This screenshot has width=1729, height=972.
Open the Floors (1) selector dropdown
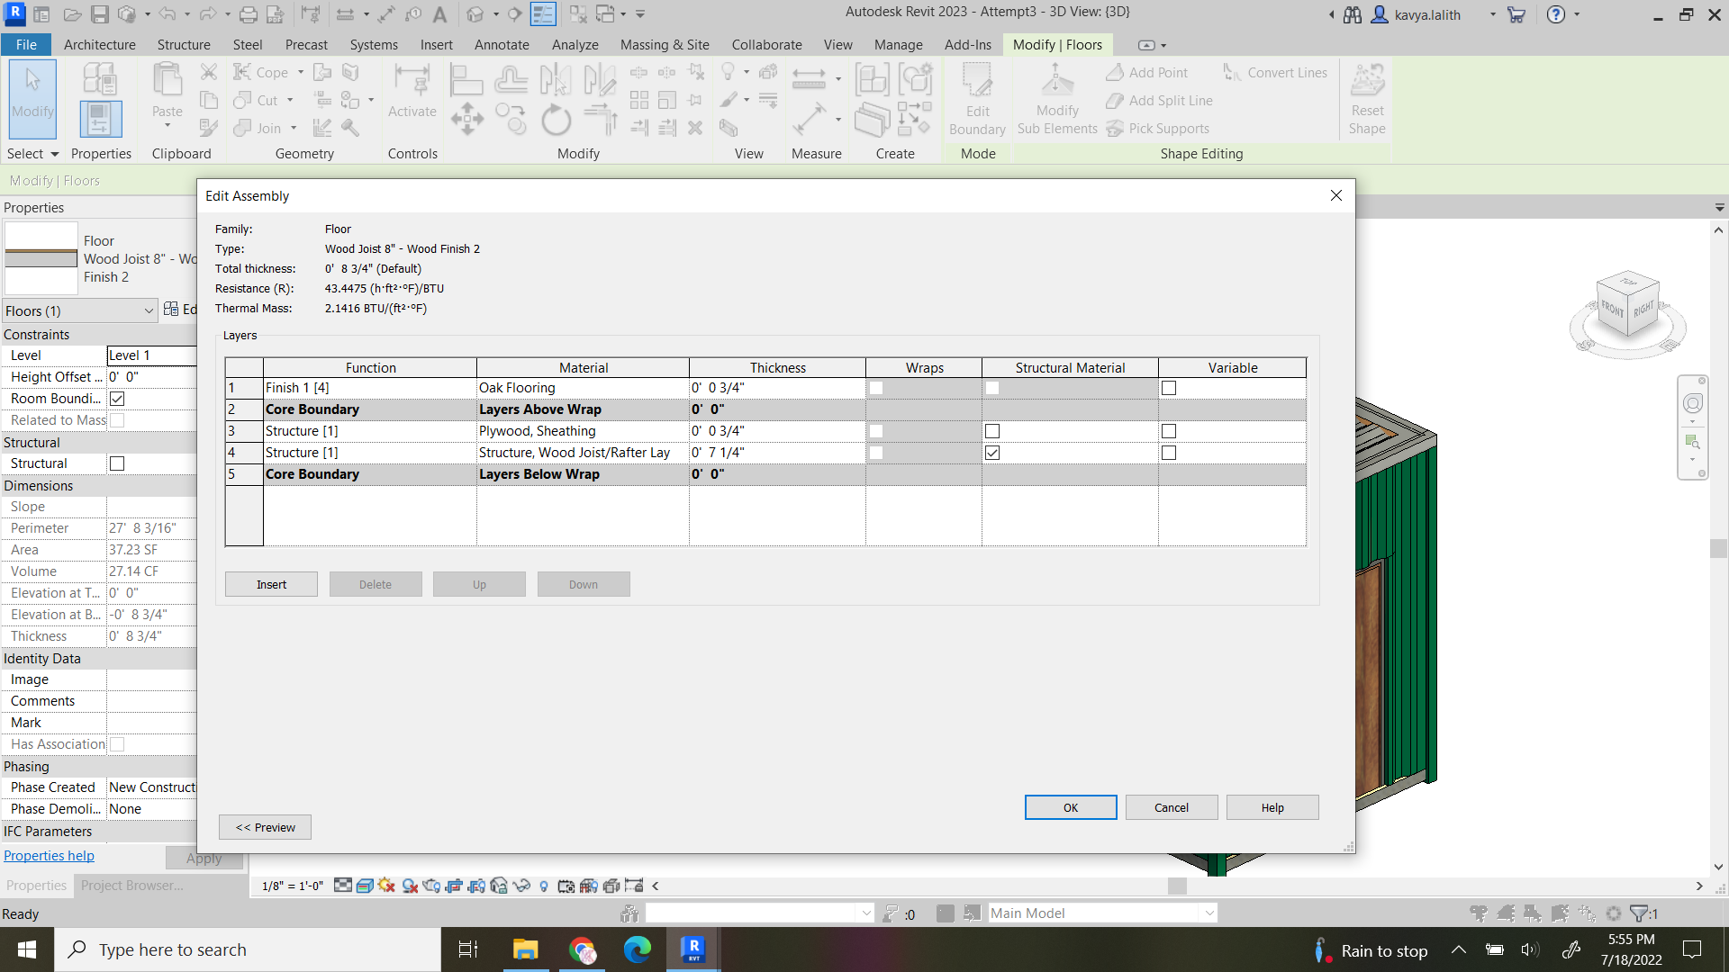tap(149, 310)
